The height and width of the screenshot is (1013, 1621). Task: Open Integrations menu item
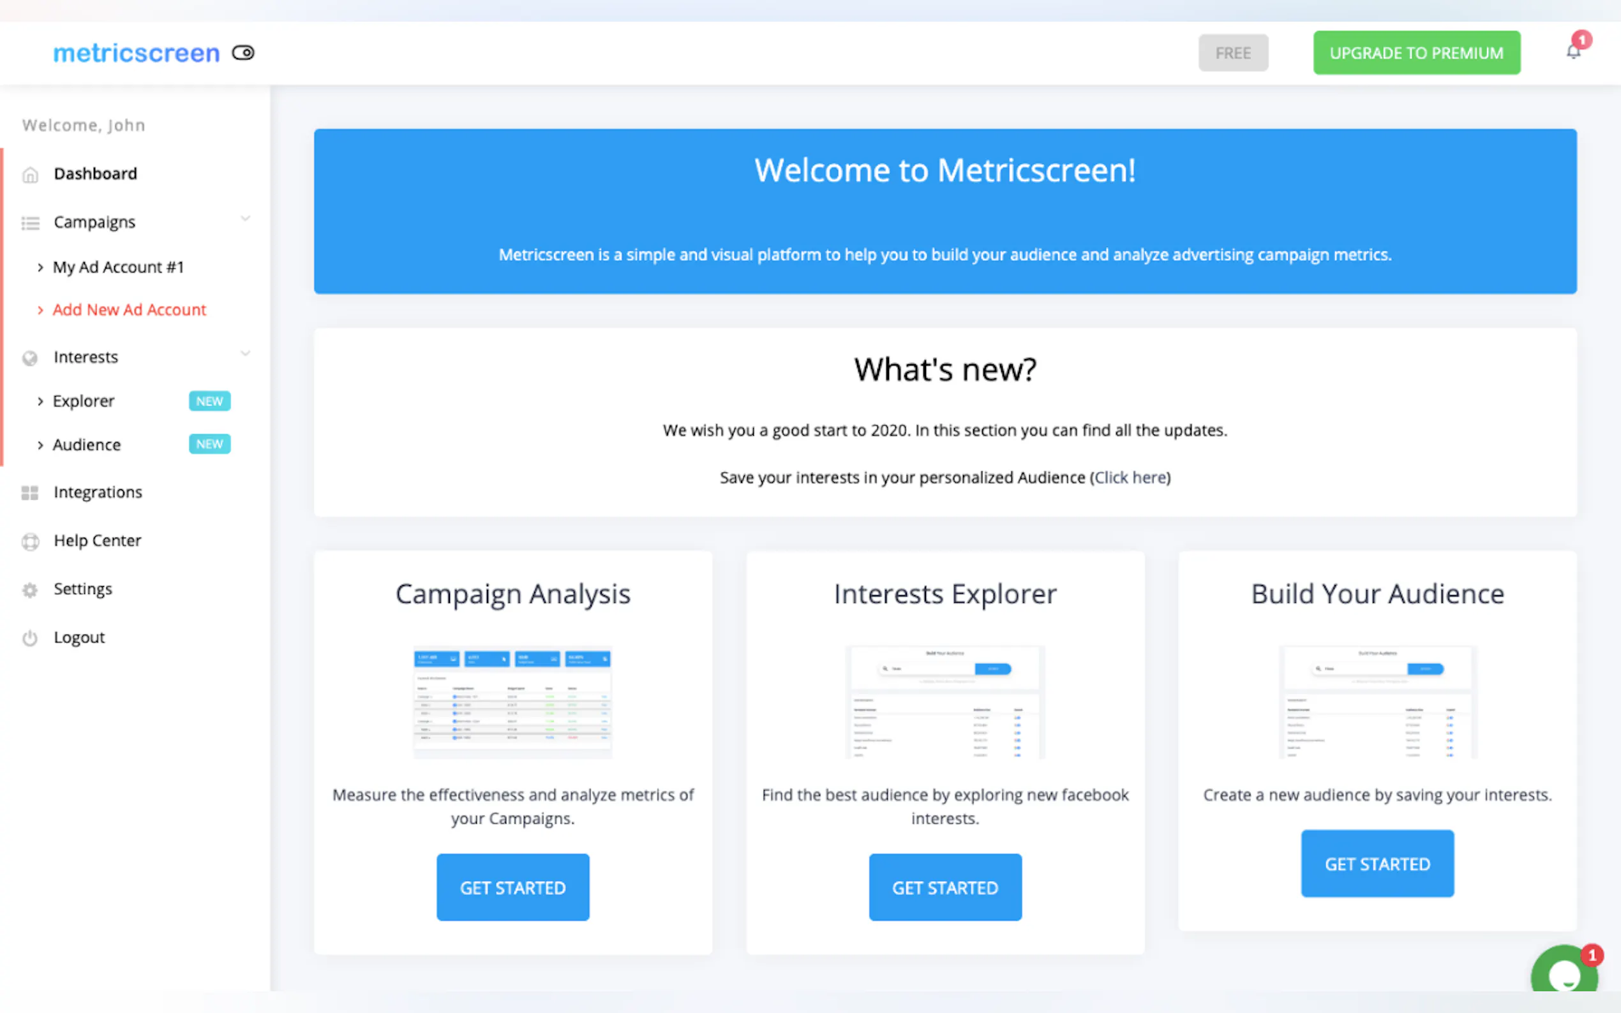98,492
